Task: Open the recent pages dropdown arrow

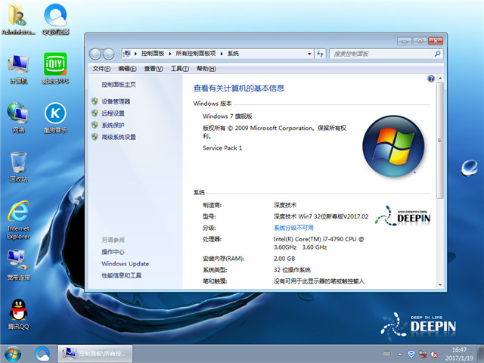Action: tap(118, 54)
